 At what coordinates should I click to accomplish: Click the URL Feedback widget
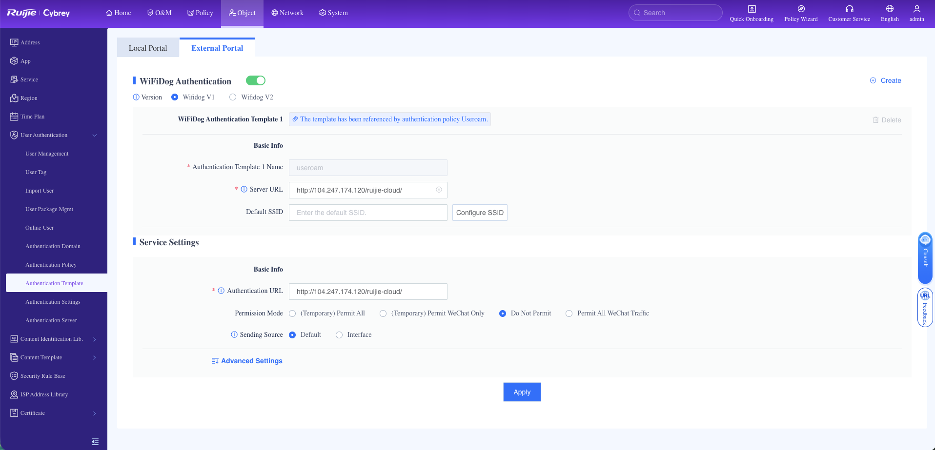coord(925,308)
